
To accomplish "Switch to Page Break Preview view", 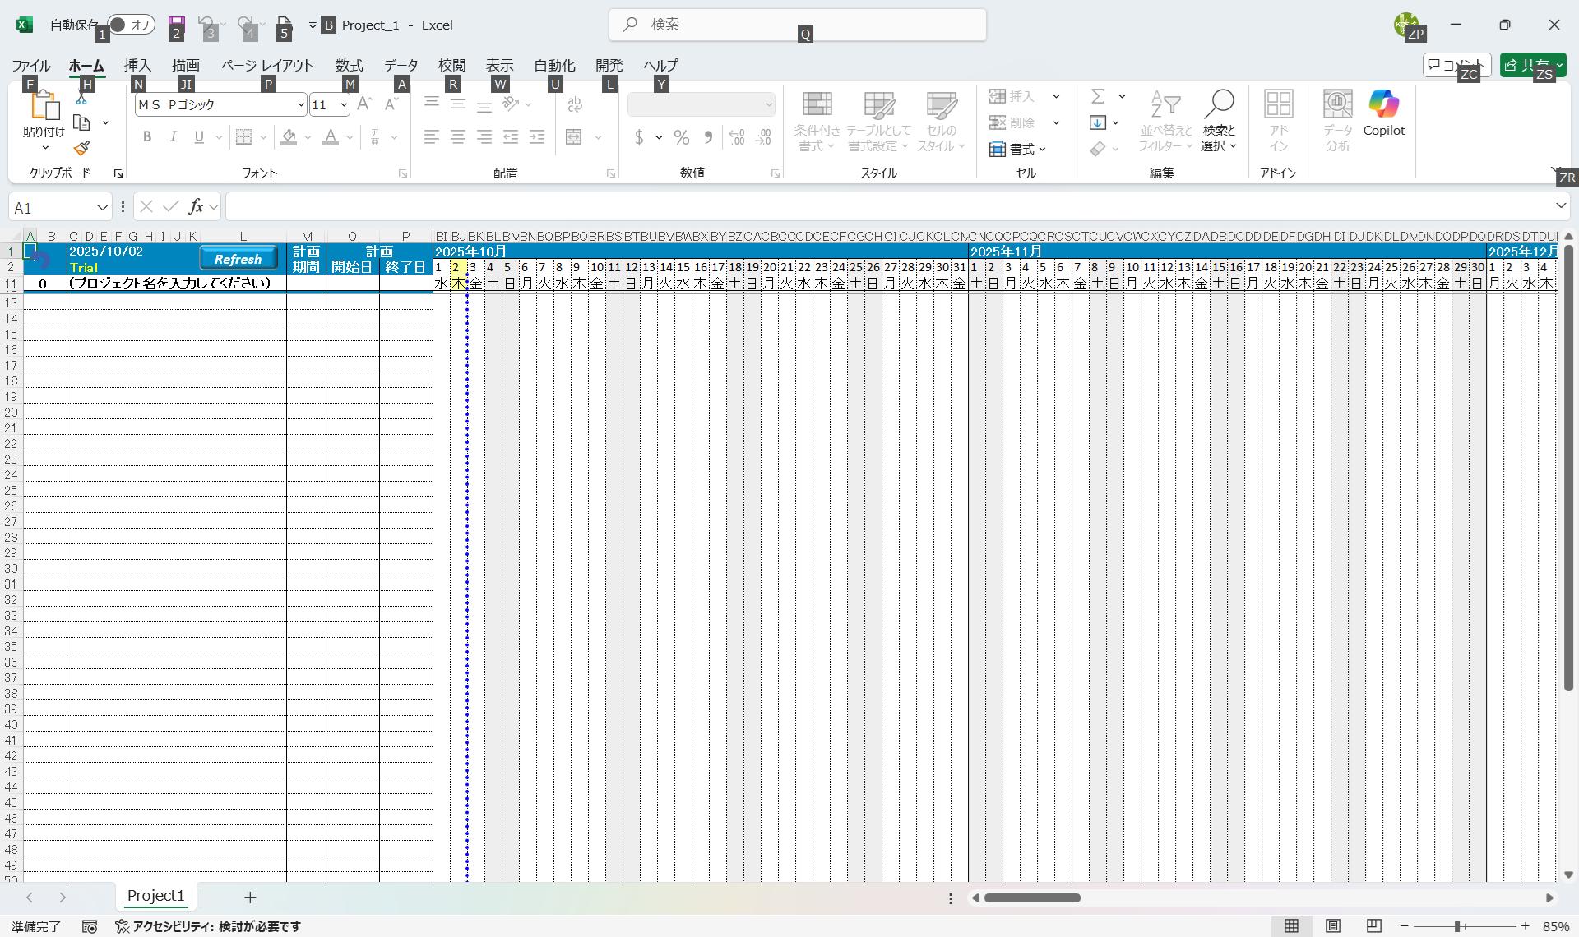I will coord(1373,926).
